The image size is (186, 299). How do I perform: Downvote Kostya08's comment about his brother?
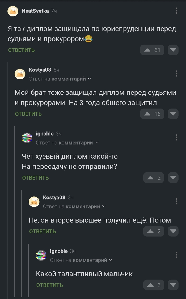[x=173, y=114]
